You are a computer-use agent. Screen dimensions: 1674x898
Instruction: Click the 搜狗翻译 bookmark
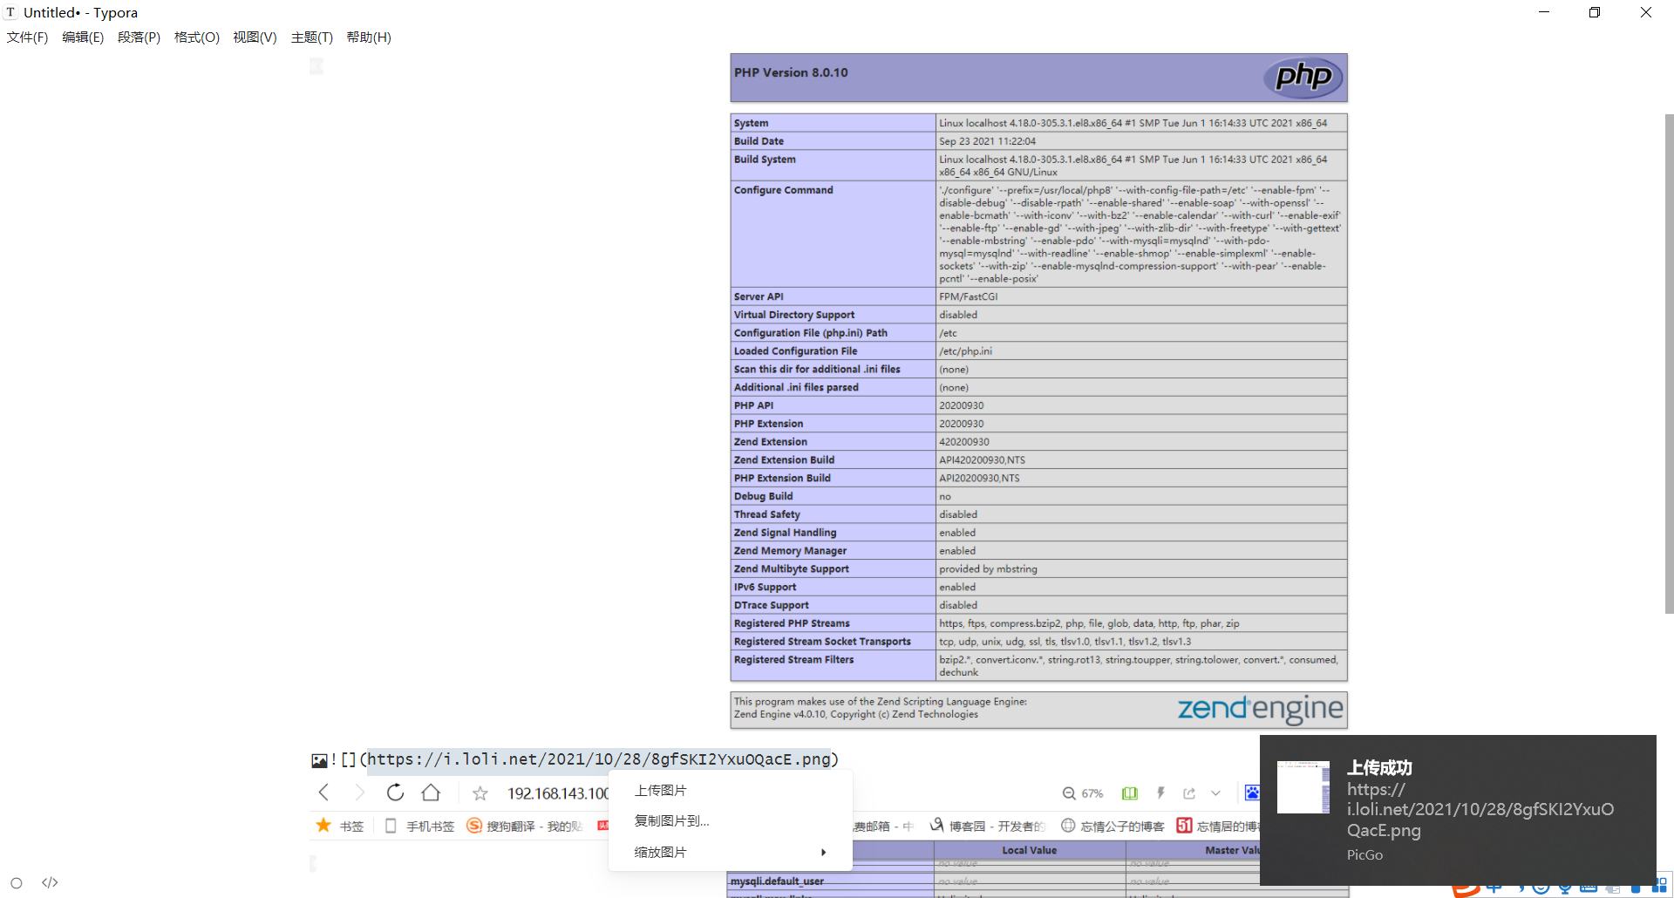[525, 826]
